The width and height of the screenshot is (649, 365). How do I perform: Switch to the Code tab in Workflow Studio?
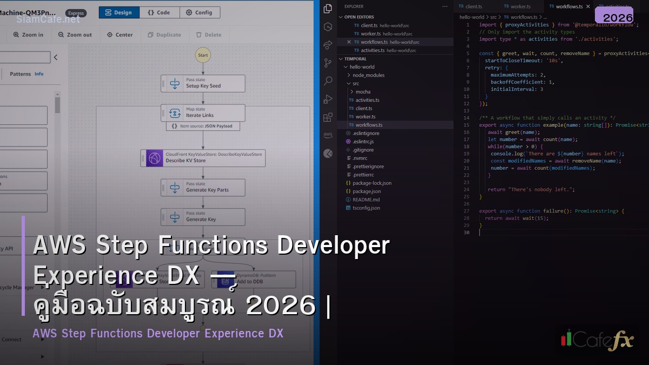point(160,12)
